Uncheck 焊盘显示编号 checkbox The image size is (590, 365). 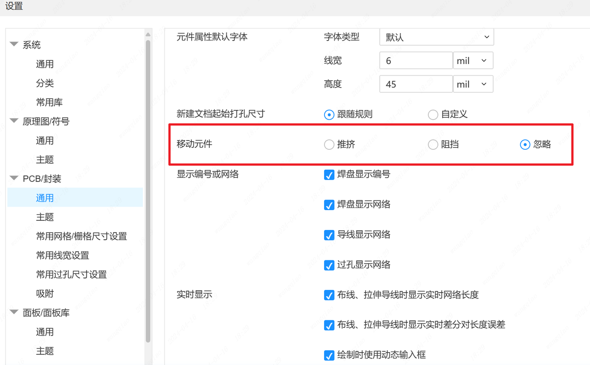coord(329,175)
